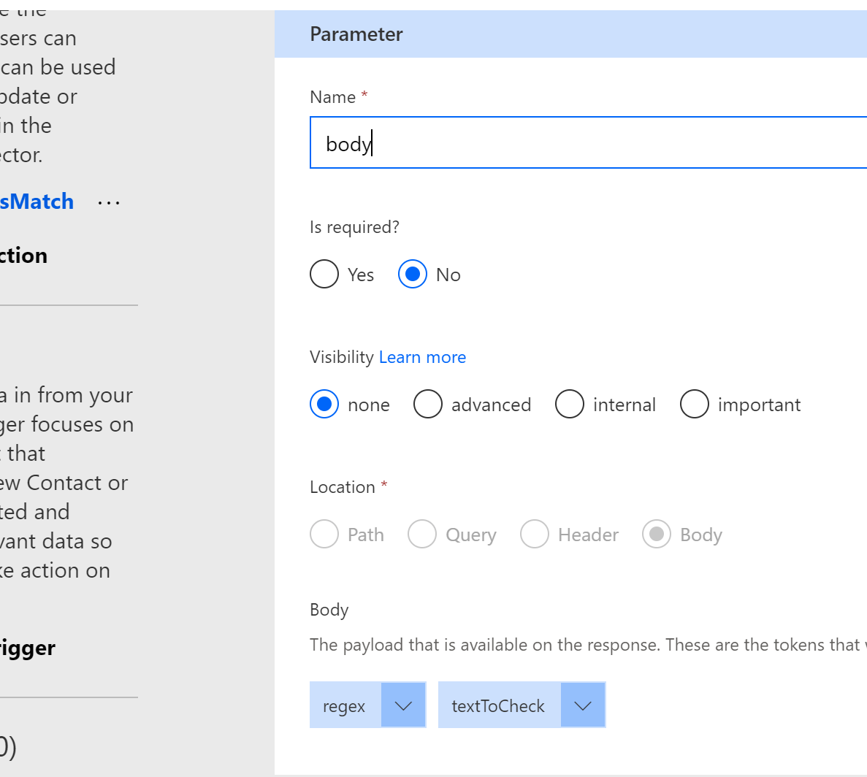Choose none visibility option
Viewport: 867px width, 777px height.
[324, 405]
